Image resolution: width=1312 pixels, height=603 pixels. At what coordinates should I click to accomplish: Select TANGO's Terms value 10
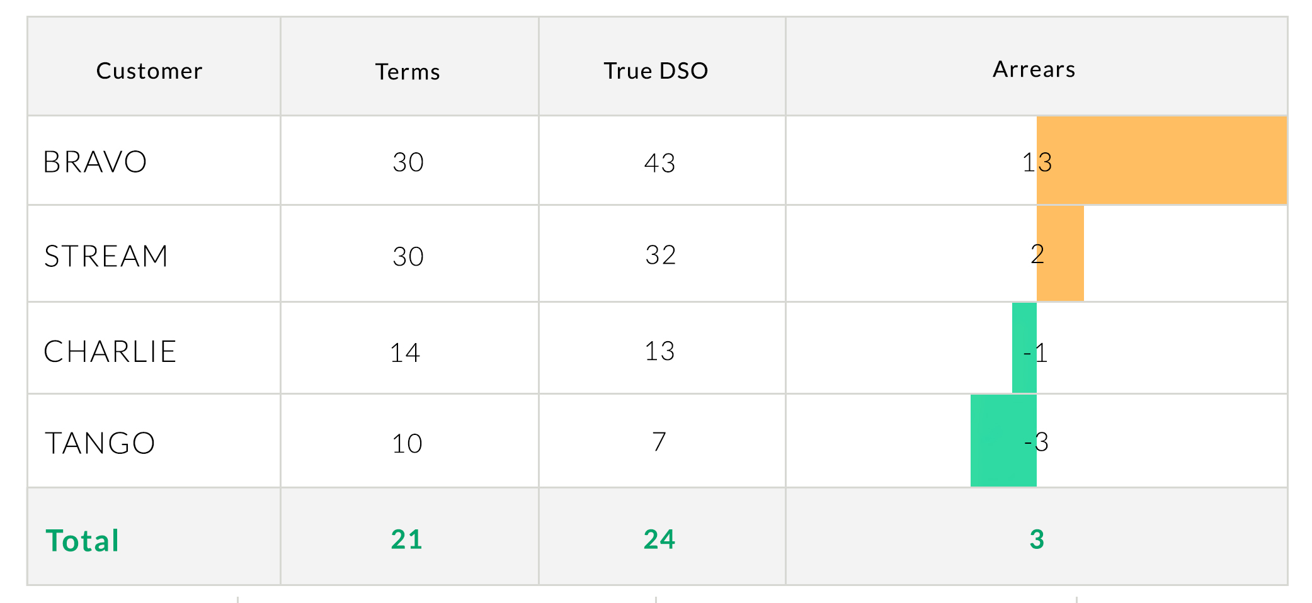(407, 444)
